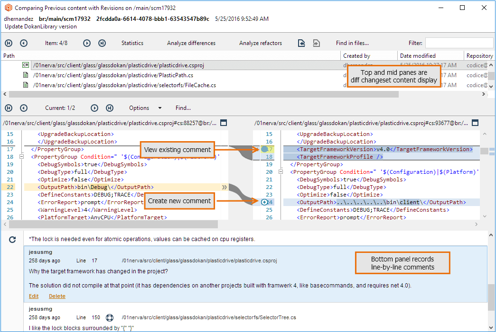Delete the jesusmg comment on line 17
The height and width of the screenshot is (332, 496).
57,296
